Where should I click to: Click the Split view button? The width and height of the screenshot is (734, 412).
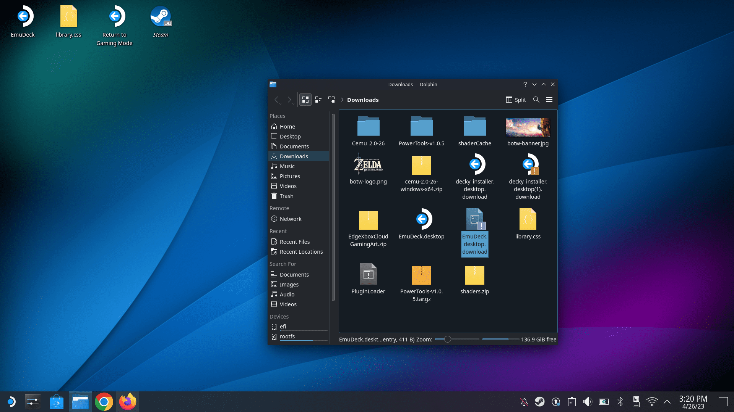click(x=516, y=100)
